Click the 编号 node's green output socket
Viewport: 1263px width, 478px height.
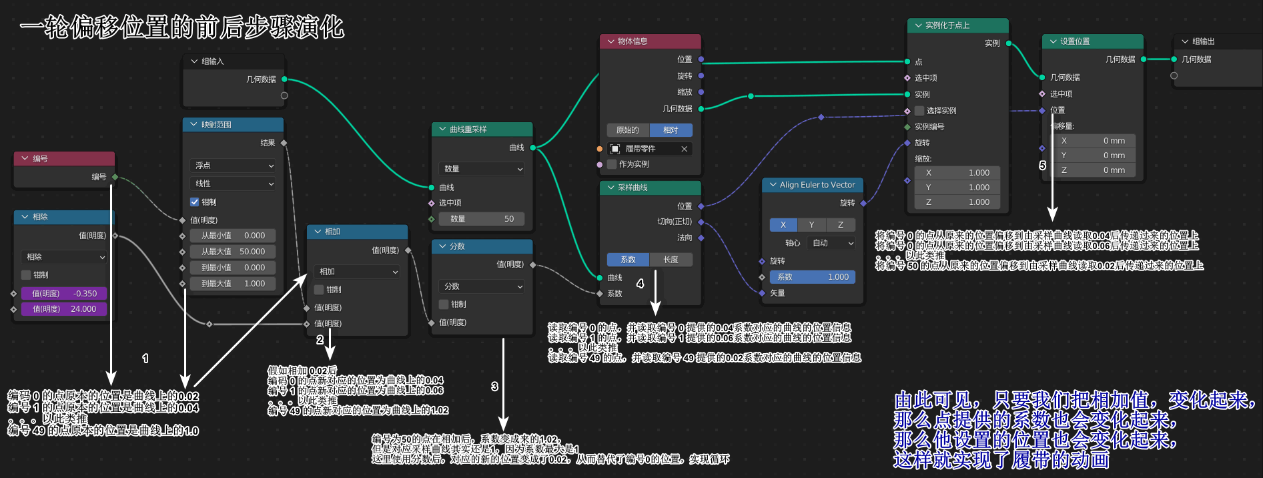click(115, 177)
